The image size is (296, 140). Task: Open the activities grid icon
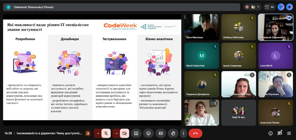pyautogui.click(x=289, y=133)
